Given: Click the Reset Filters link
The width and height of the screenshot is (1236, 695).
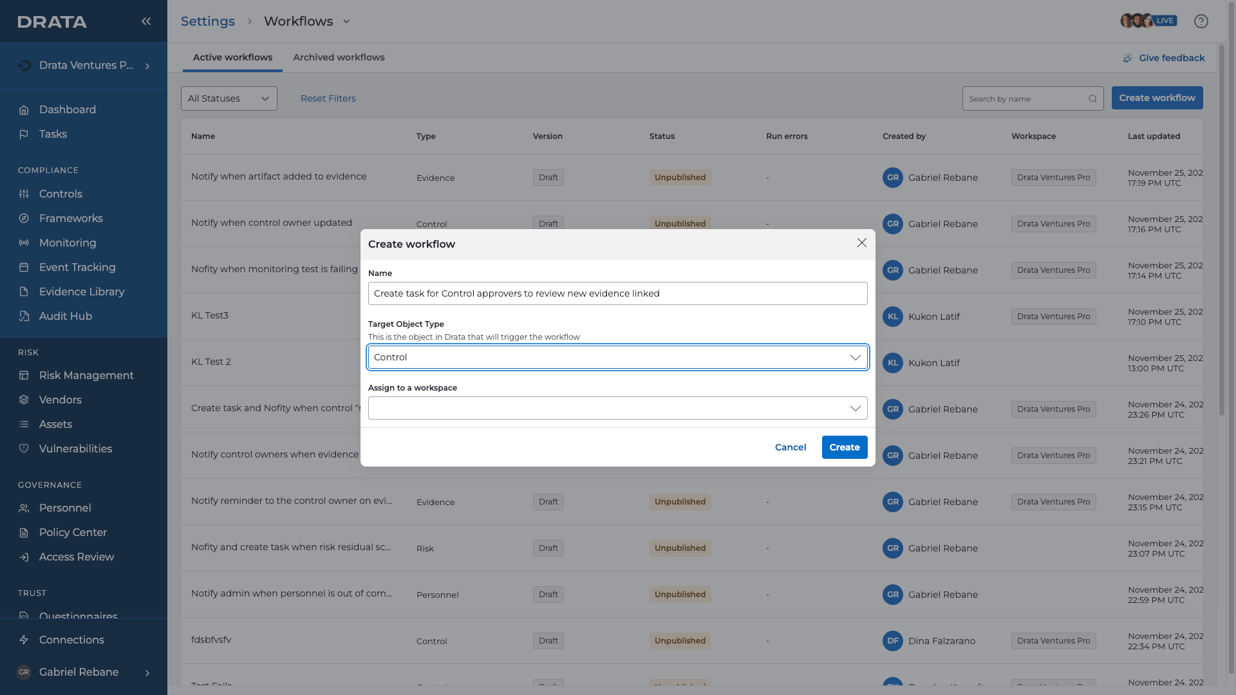Looking at the screenshot, I should pos(328,98).
